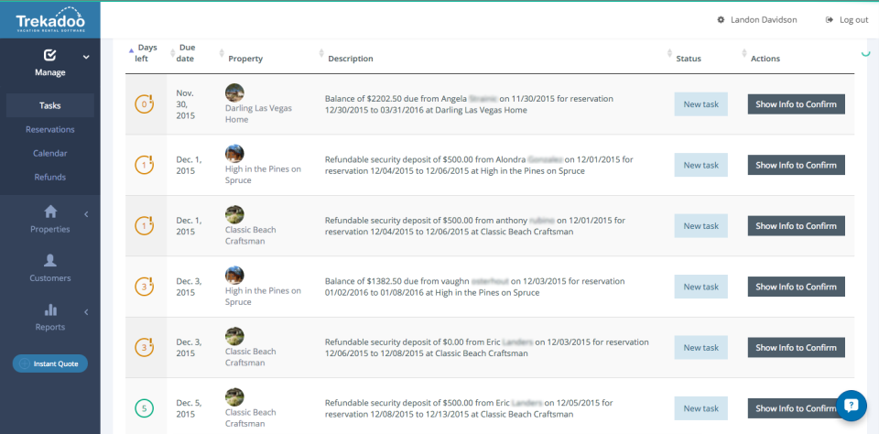Click the Log out arrow icon

point(830,19)
